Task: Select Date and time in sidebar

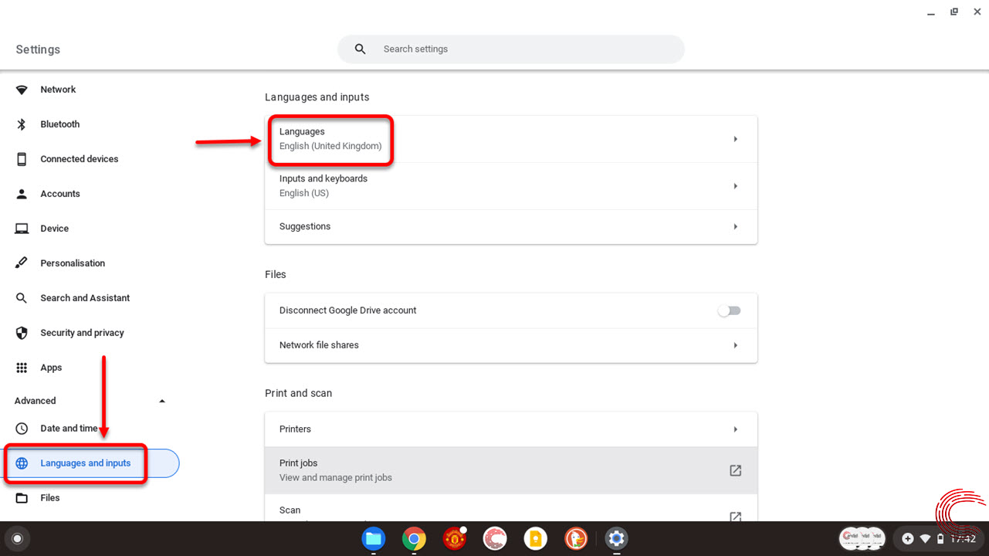Action: (69, 428)
